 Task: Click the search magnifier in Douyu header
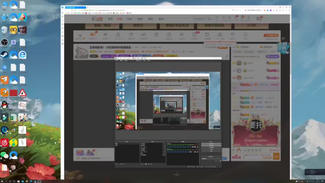click(x=209, y=19)
